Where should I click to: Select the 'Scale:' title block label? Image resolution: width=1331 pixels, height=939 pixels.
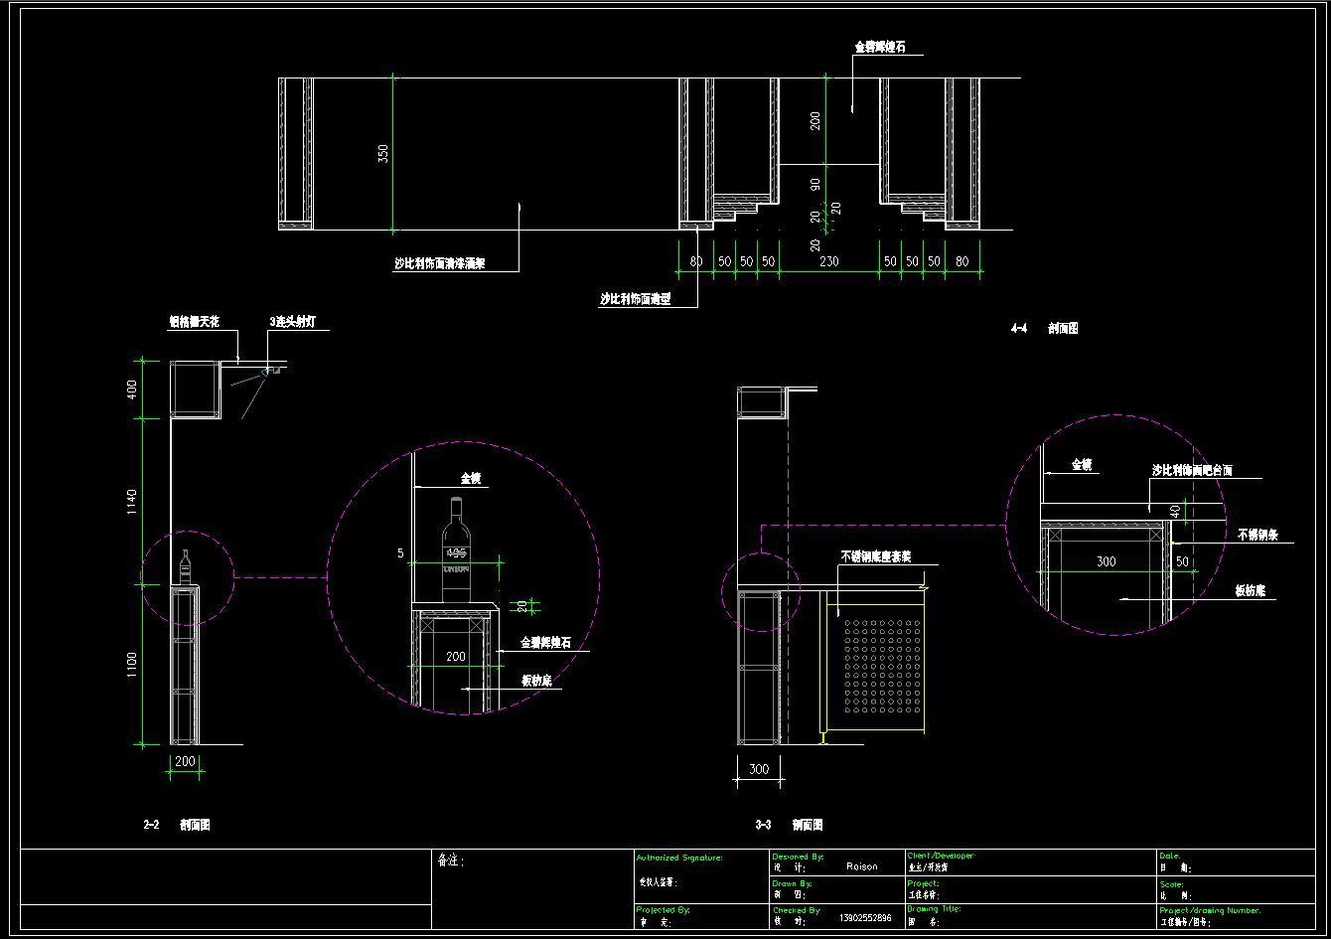[x=1171, y=884]
